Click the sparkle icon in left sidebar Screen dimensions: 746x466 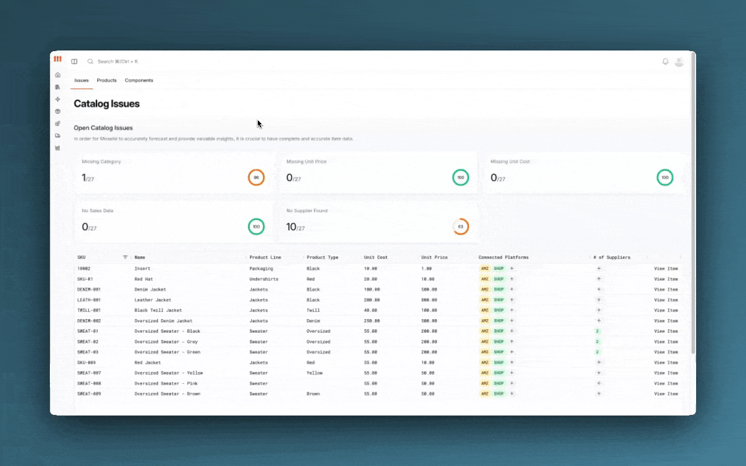coord(58,99)
